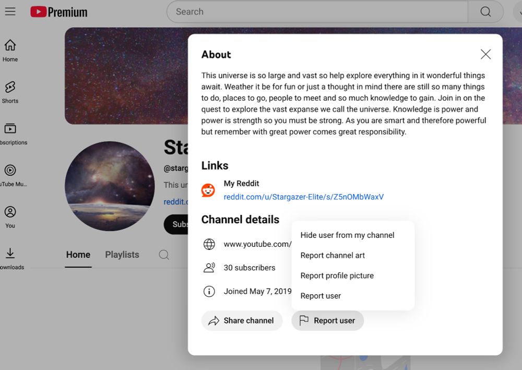Screen dimensions: 522x370
Task: Click the Report user flag button
Action: pyautogui.click(x=328, y=321)
